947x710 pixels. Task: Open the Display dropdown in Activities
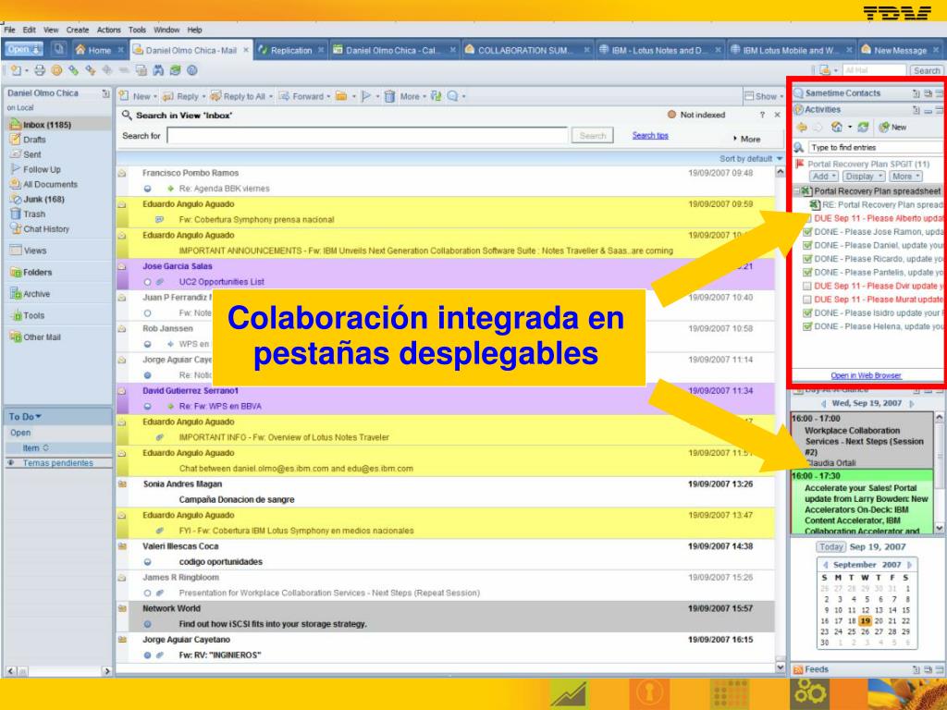pyautogui.click(x=864, y=177)
